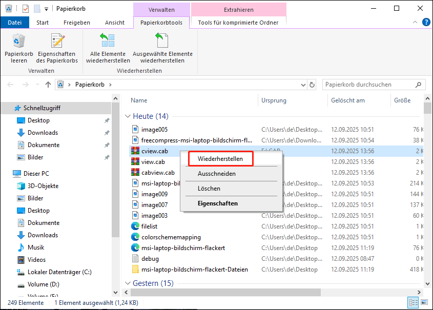Click the 3D-Objekte sidebar icon
433x310 pixels.
point(21,186)
